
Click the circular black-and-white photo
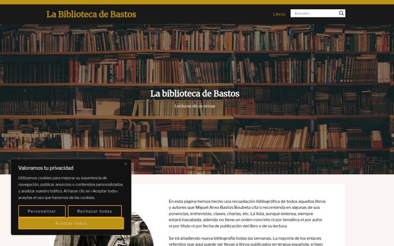pyautogui.click(x=103, y=230)
